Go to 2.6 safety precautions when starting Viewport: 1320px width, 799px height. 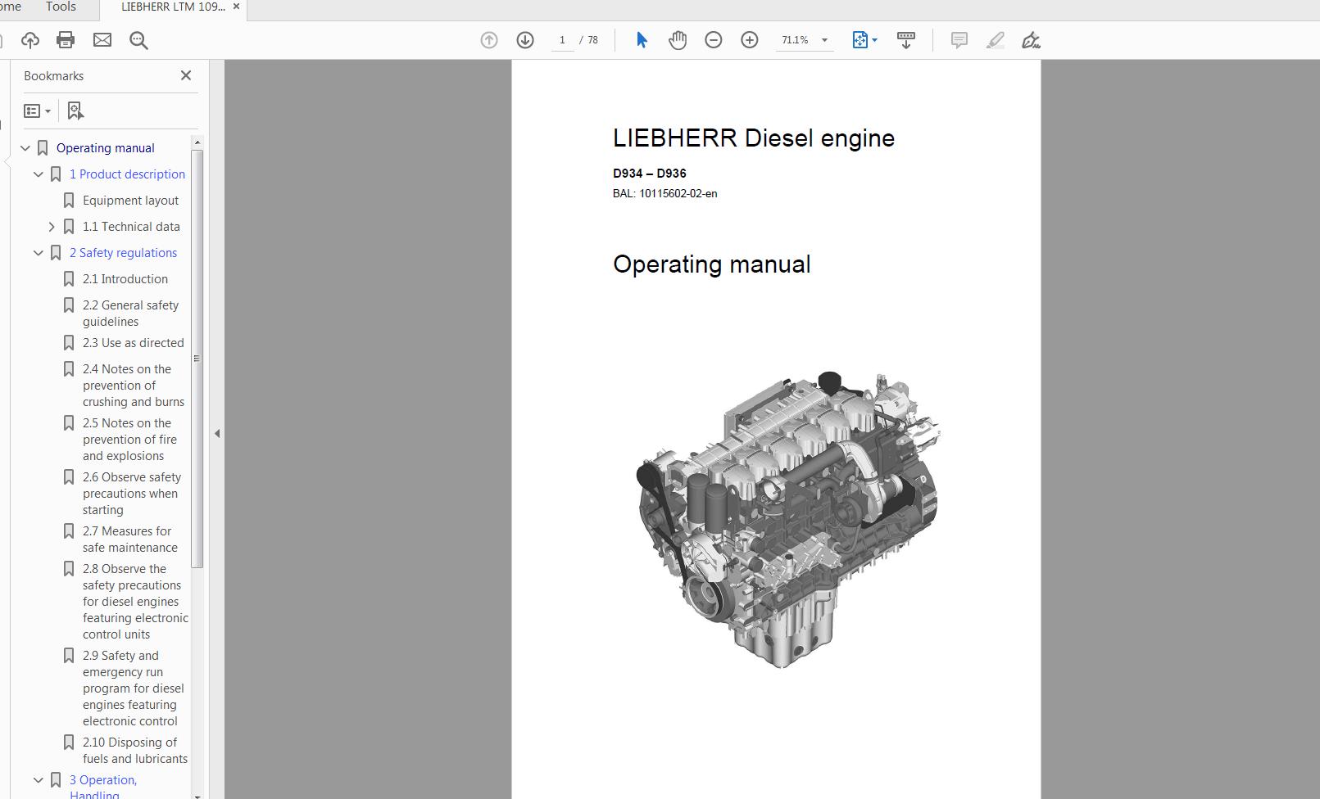click(132, 494)
